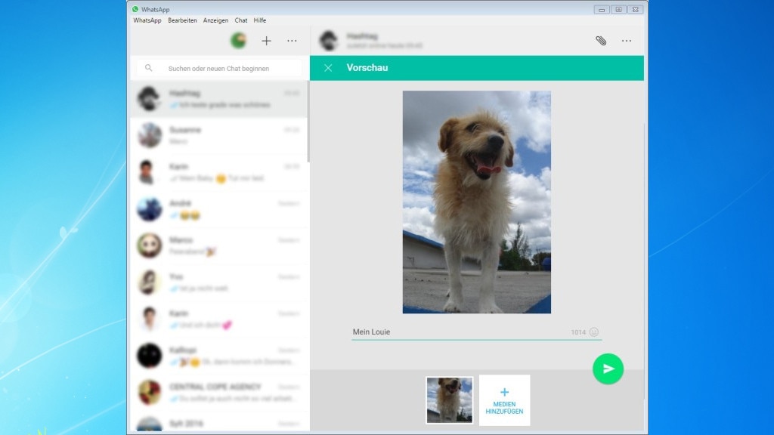Open the Chat menu in the menu bar

(x=240, y=20)
